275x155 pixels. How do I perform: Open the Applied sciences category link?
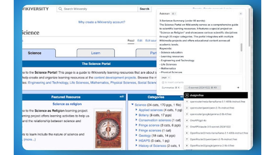click(151, 110)
